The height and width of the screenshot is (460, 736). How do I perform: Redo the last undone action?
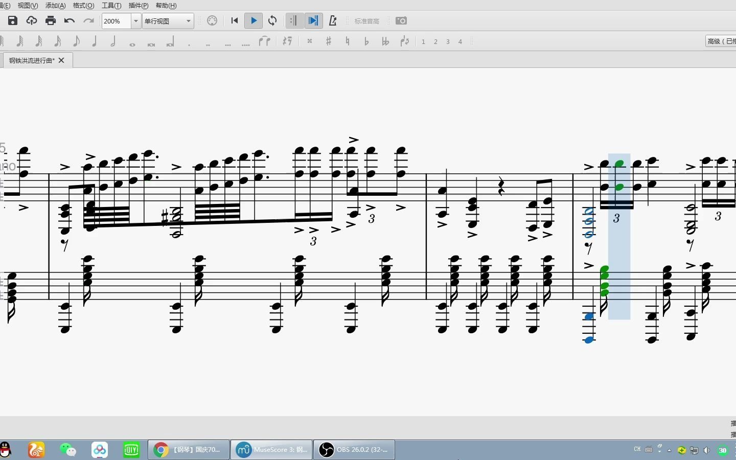[88, 21]
